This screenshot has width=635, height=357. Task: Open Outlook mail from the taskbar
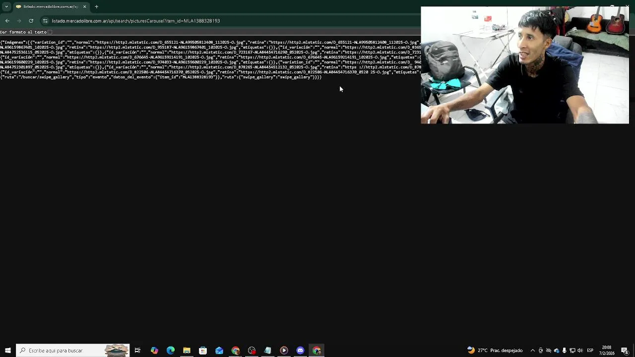(219, 351)
